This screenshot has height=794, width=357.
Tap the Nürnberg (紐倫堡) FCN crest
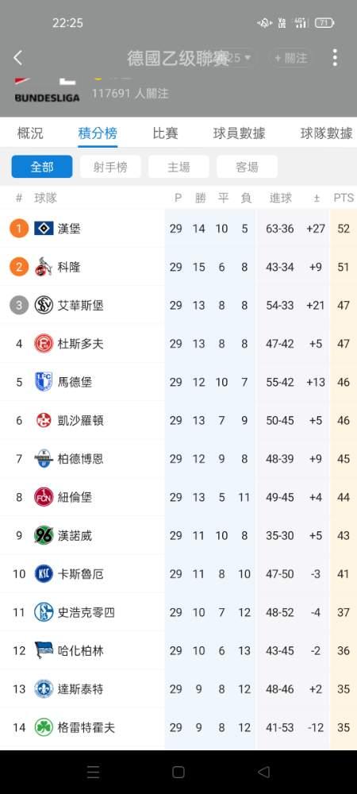click(x=44, y=497)
